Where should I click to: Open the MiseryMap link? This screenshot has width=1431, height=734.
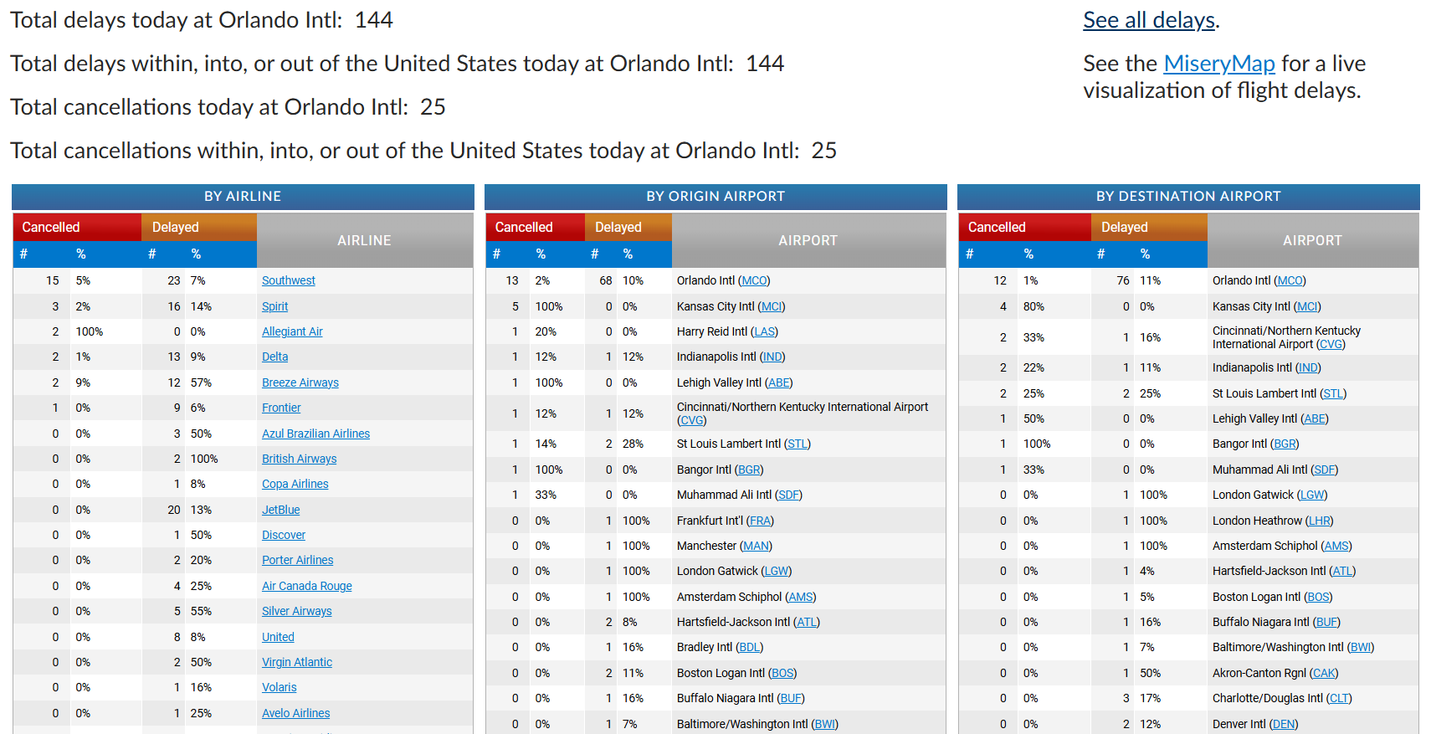coord(1218,64)
